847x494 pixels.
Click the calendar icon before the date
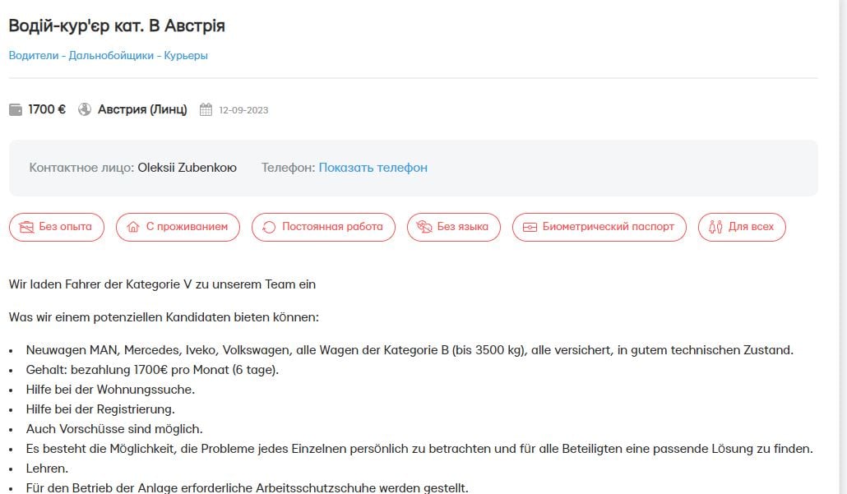pyautogui.click(x=206, y=109)
